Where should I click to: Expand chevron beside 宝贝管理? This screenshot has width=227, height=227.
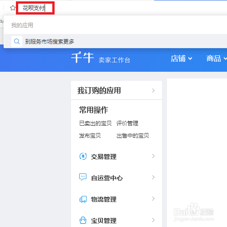point(153,220)
